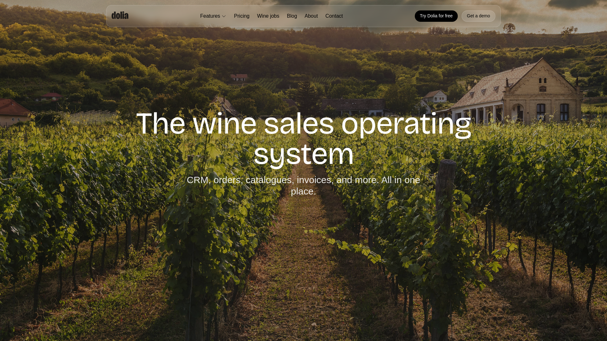Open the Features menu

[x=213, y=16]
